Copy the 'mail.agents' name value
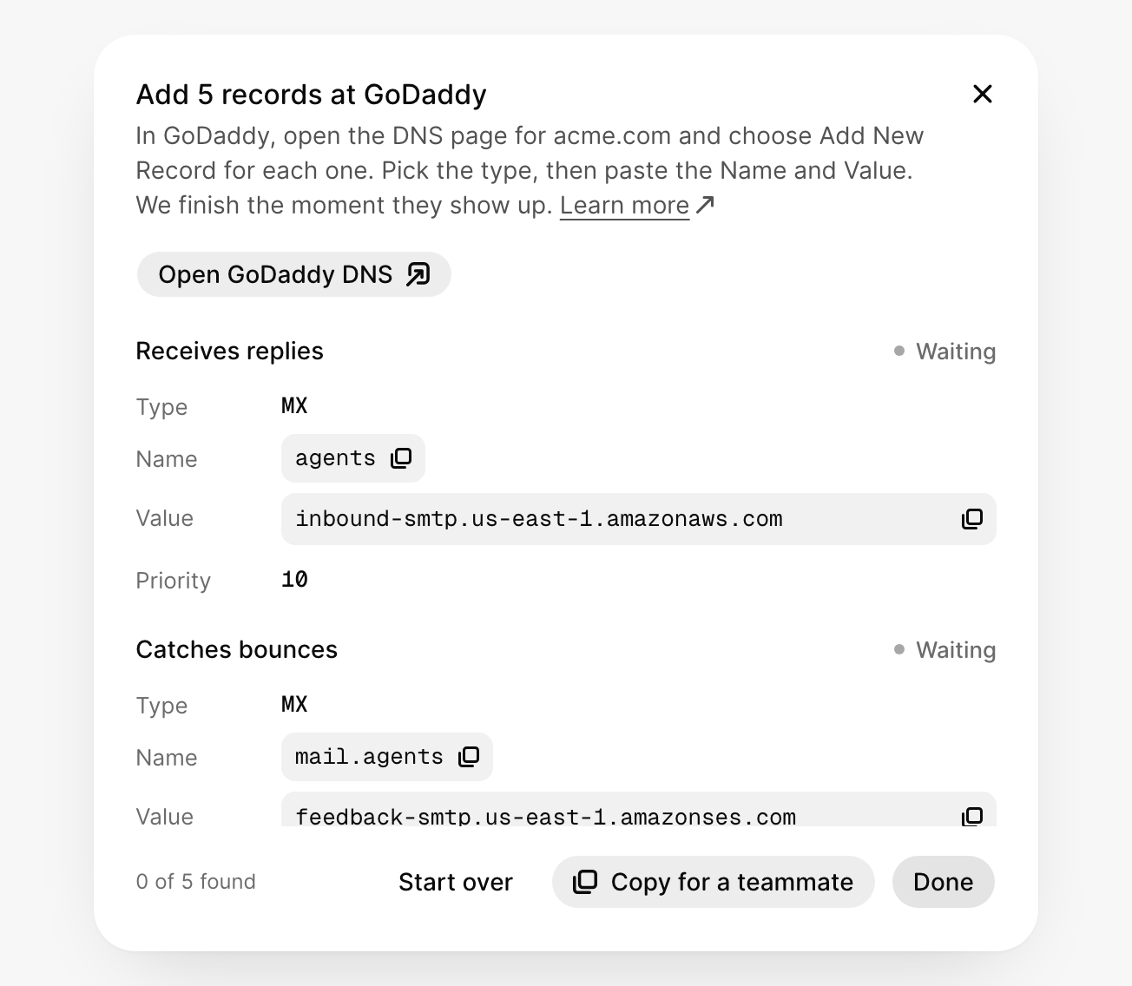 pyautogui.click(x=469, y=757)
